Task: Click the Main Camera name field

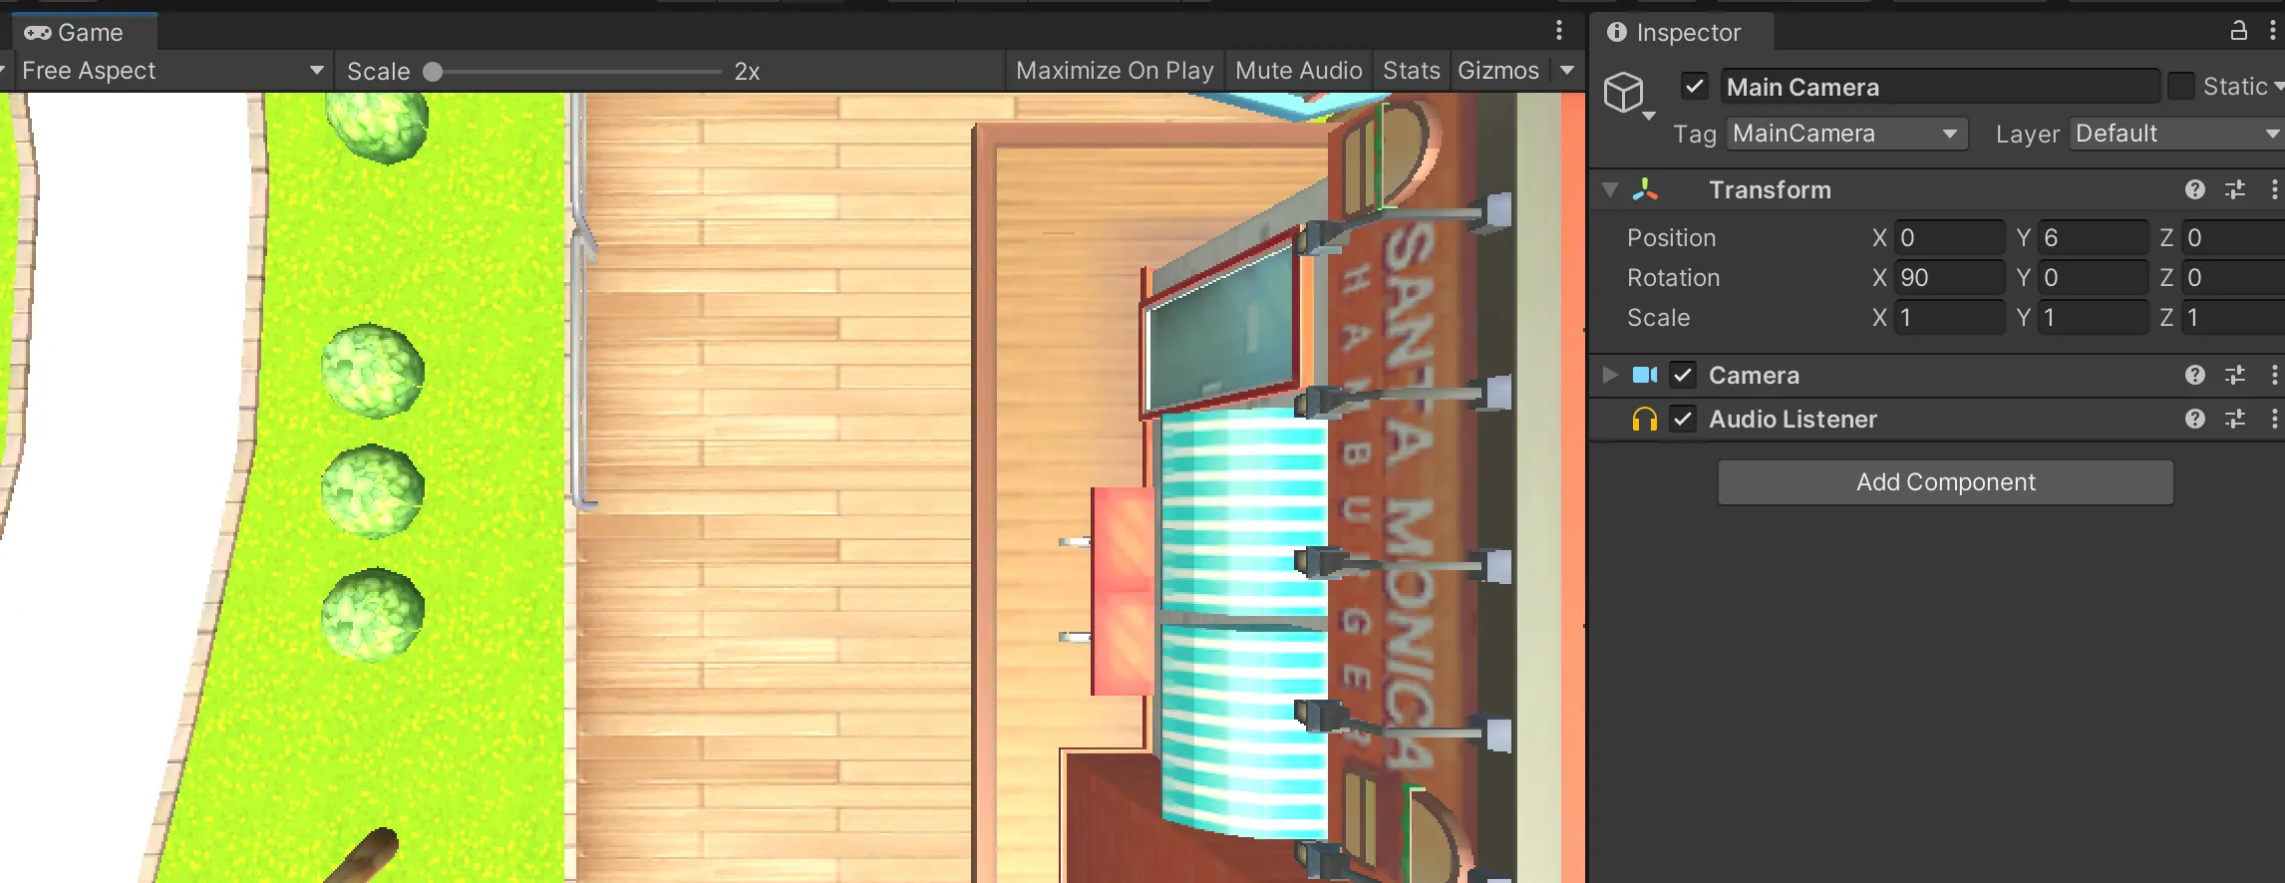Action: click(x=1940, y=87)
